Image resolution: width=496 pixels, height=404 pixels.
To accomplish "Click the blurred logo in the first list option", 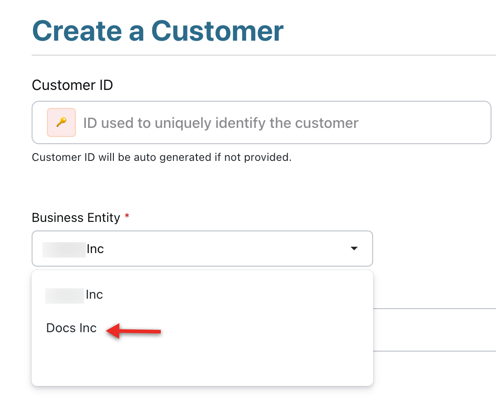I will tap(65, 295).
